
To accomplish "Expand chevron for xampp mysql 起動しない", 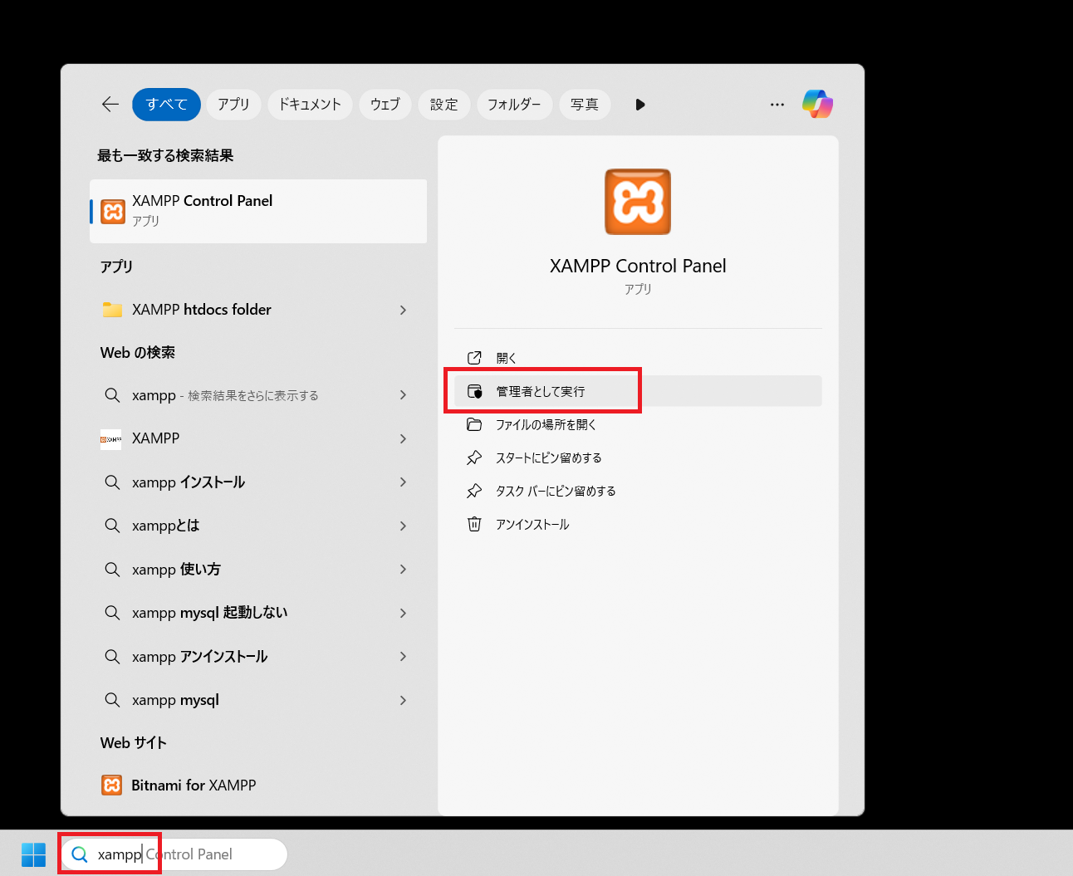I will (404, 613).
